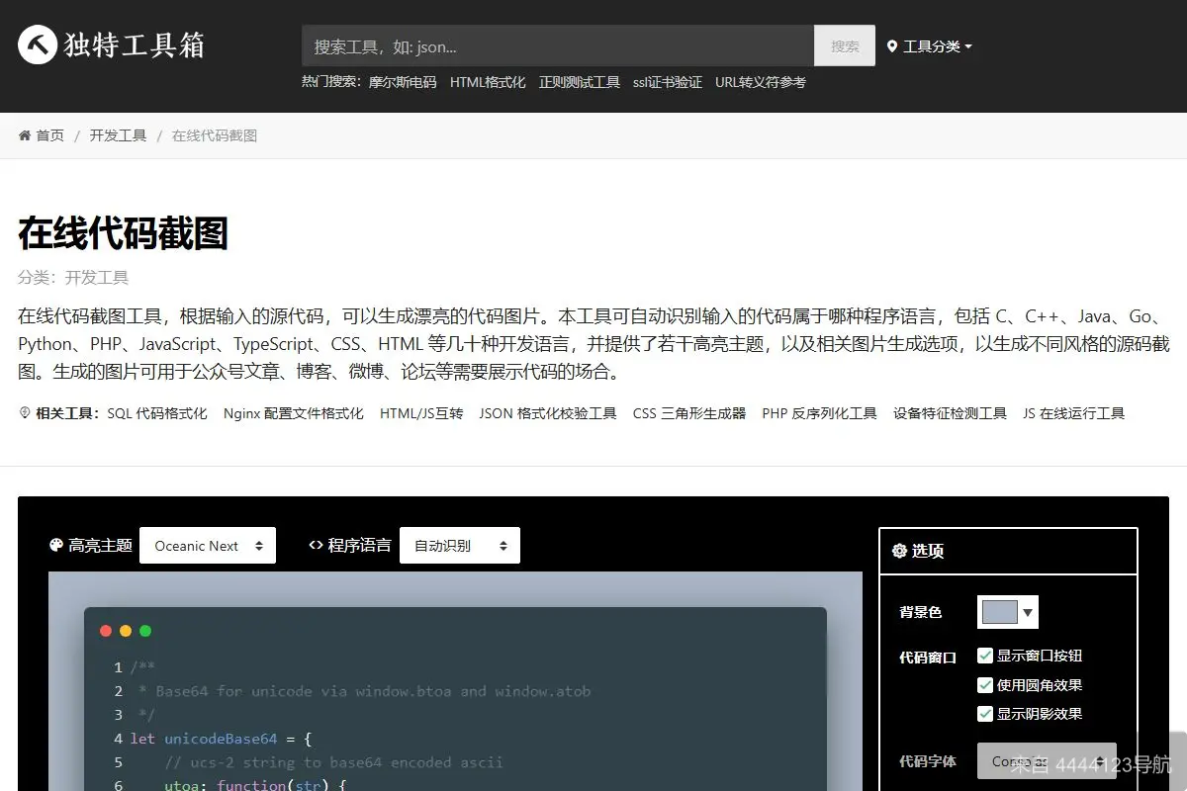
Task: Click the location pin icon before 工具分类
Action: point(895,45)
